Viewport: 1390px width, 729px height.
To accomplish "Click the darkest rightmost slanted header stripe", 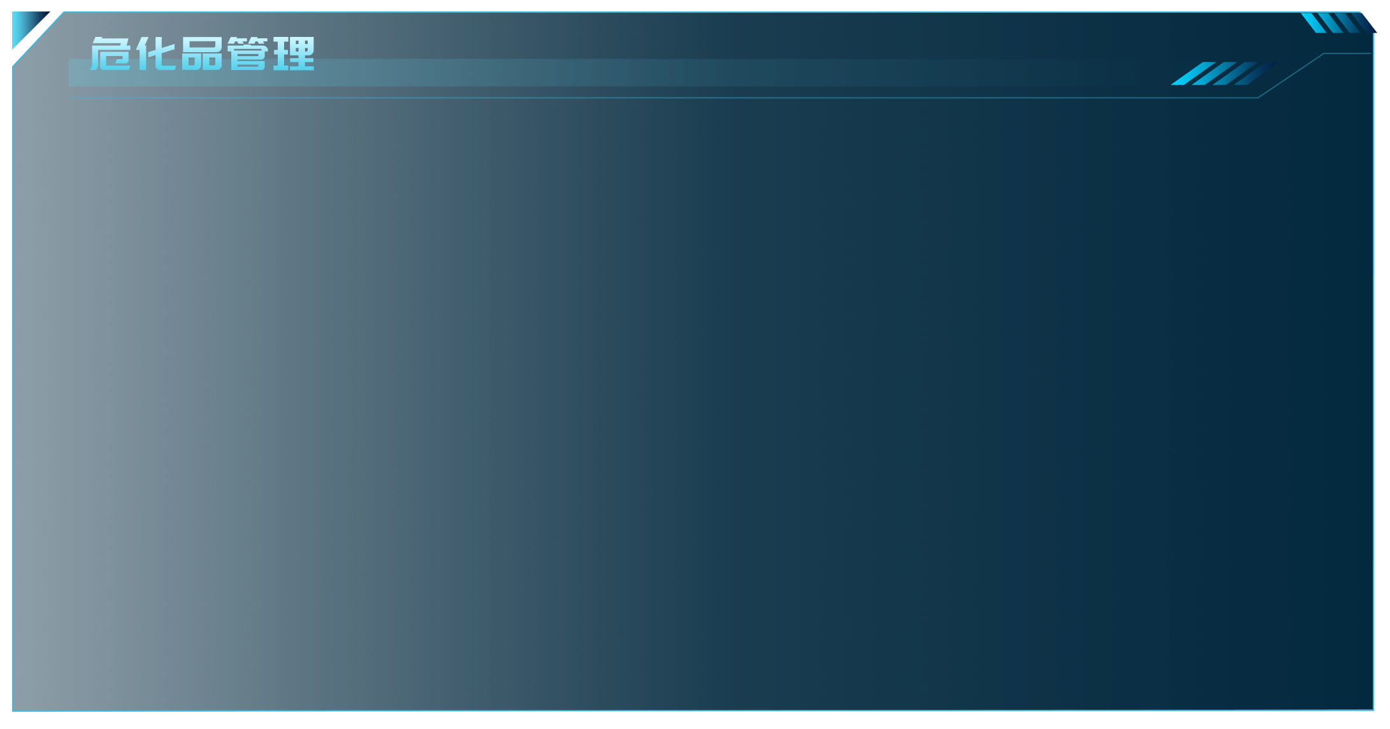I will click(x=1257, y=73).
